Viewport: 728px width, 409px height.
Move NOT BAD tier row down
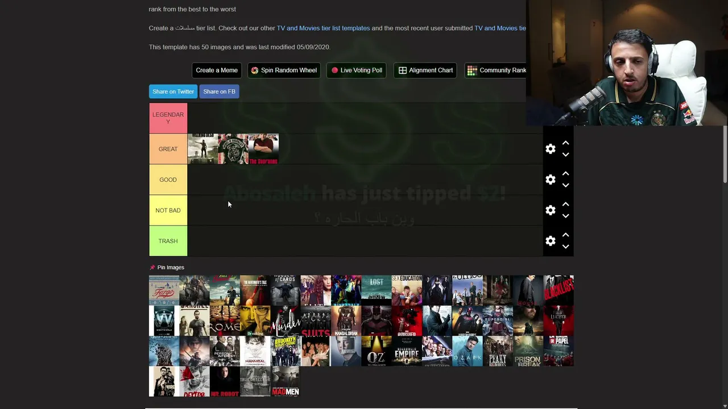pyautogui.click(x=565, y=216)
